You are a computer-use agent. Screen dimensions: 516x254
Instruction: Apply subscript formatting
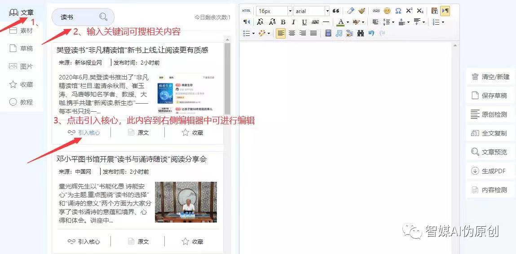pos(420,11)
